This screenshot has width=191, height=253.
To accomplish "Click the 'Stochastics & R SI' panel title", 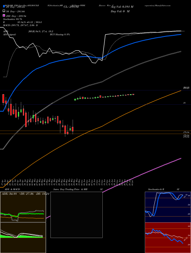I will tap(163, 189).
